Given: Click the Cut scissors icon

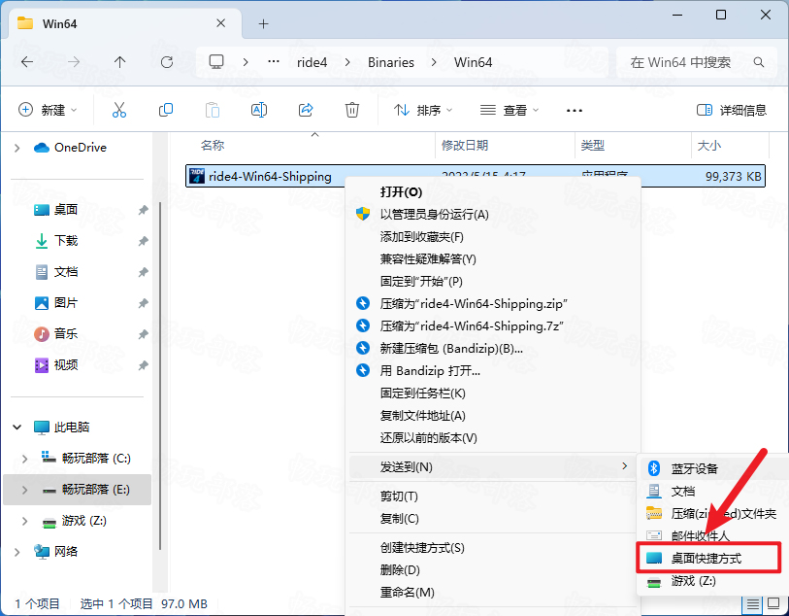Looking at the screenshot, I should click(x=119, y=110).
